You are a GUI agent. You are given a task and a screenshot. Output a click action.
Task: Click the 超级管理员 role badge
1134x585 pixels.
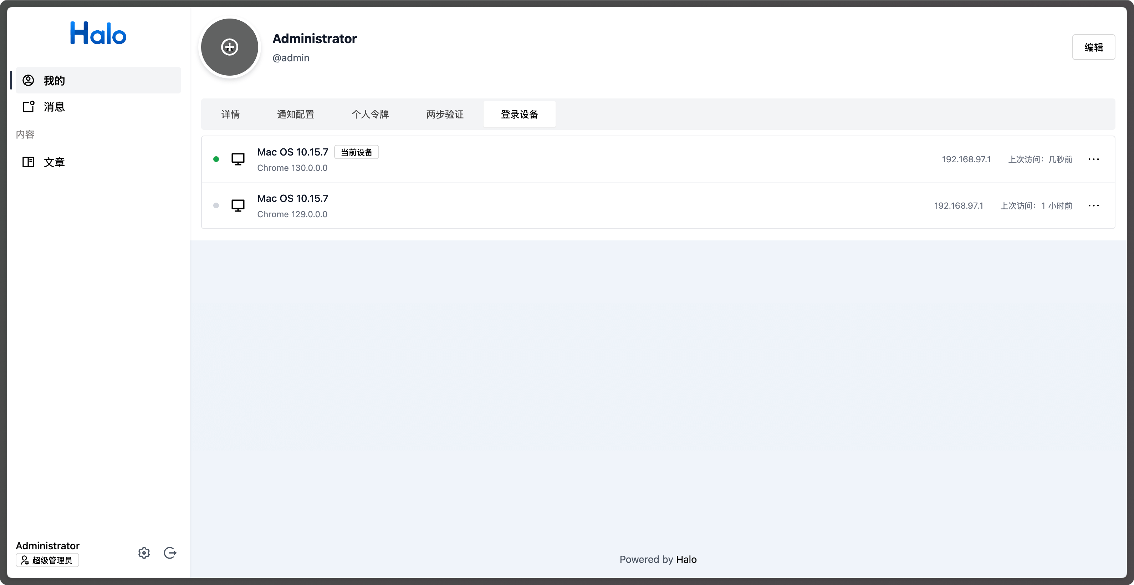(x=47, y=560)
